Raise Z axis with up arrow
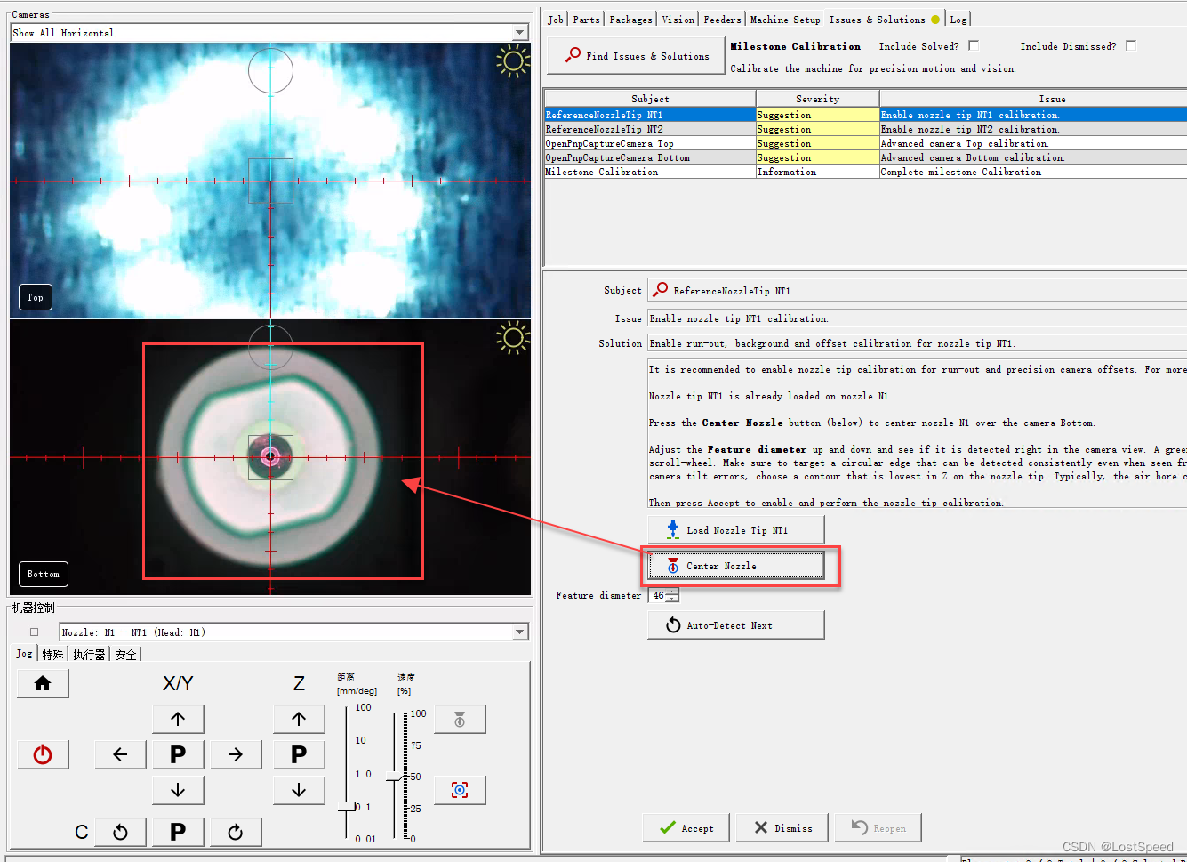Image resolution: width=1187 pixels, height=862 pixels. (299, 719)
